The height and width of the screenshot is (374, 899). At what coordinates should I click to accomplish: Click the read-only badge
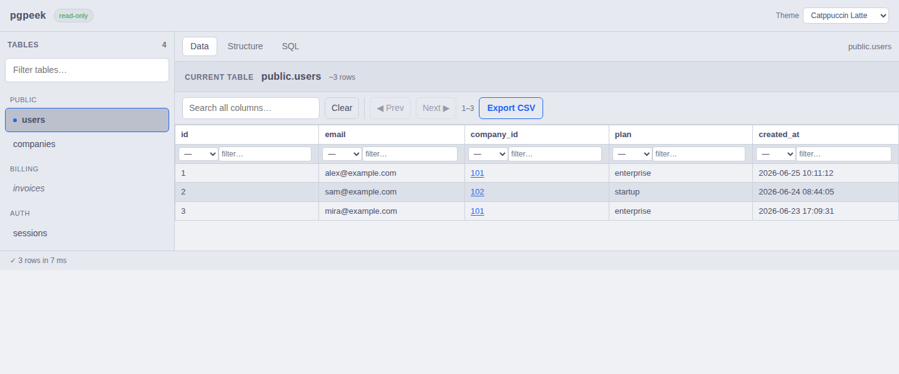pyautogui.click(x=74, y=16)
